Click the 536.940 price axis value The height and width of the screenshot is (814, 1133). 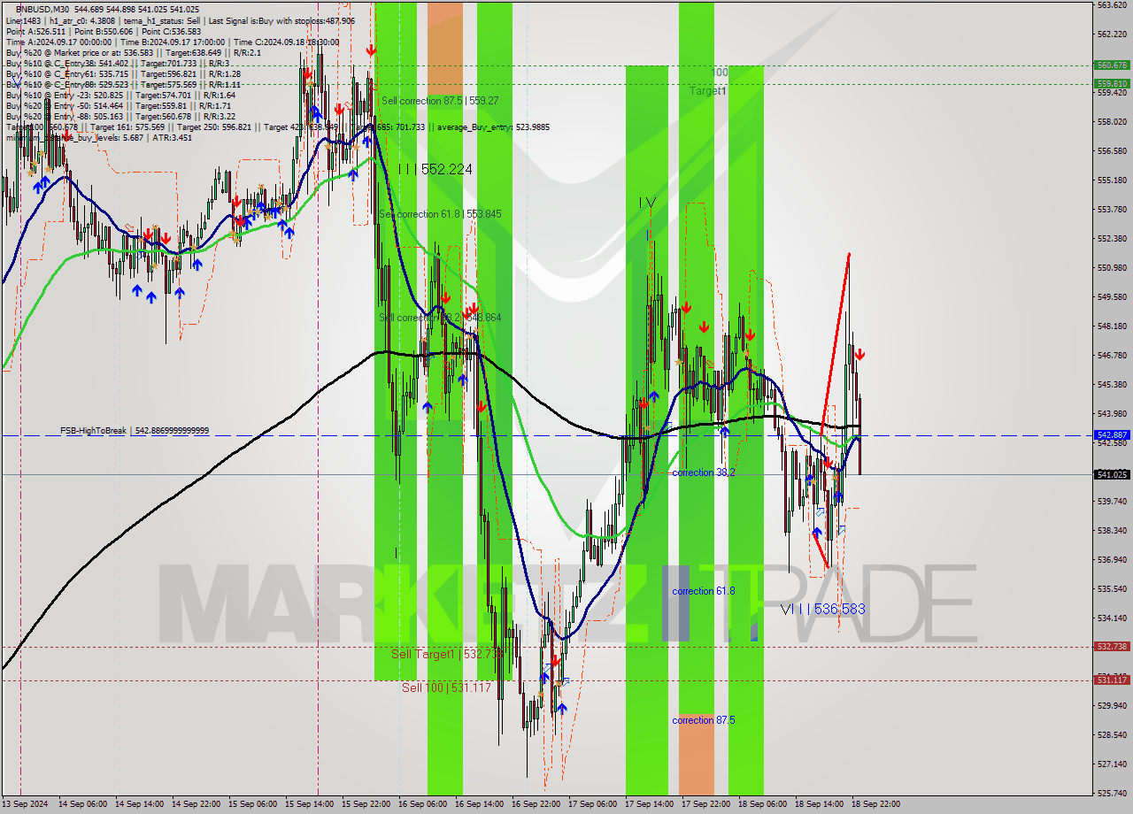pos(1112,560)
